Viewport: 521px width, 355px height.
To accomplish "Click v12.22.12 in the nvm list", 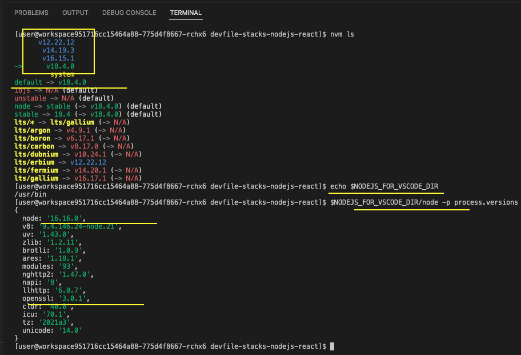I will (x=56, y=42).
